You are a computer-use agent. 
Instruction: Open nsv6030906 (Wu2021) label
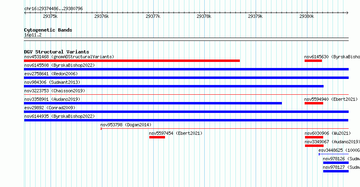[x=328, y=133]
